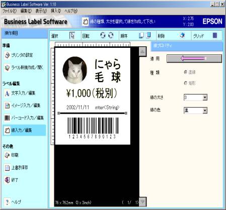This screenshot has height=210, width=226.
Task: Open the 挿入 menu
Action: point(55,11)
